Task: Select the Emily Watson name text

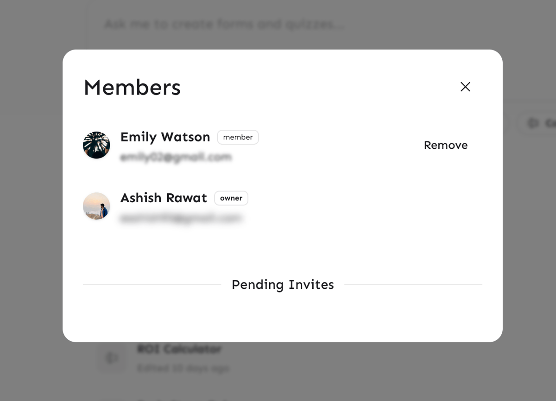Action: [165, 137]
